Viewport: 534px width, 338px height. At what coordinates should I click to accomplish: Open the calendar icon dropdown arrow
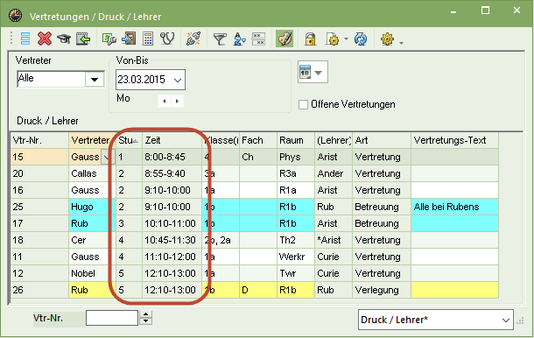click(x=318, y=73)
